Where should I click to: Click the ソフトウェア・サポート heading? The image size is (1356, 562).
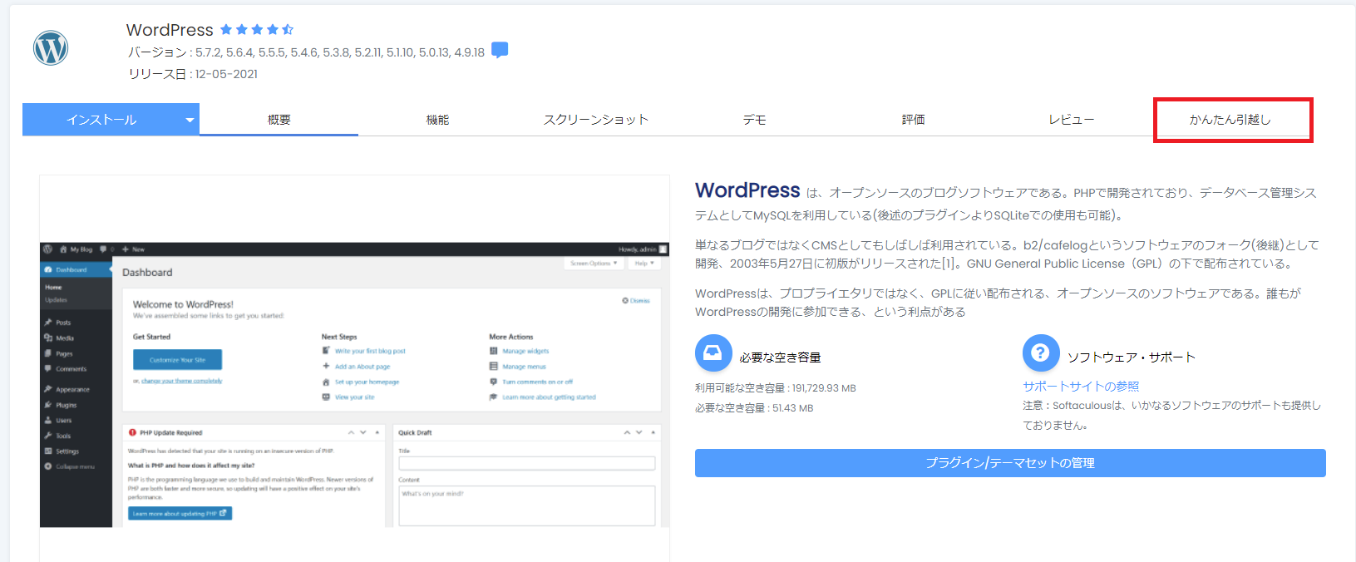click(x=1132, y=357)
